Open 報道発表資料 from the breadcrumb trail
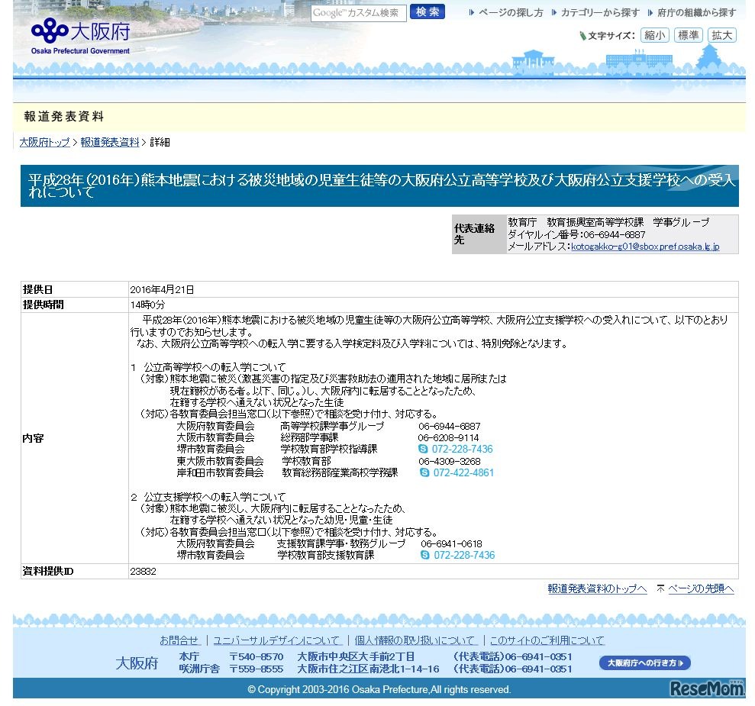The width and height of the screenshot is (755, 706). tap(108, 142)
